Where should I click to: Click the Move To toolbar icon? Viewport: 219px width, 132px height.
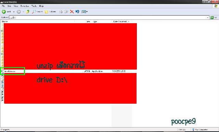coord(61,12)
